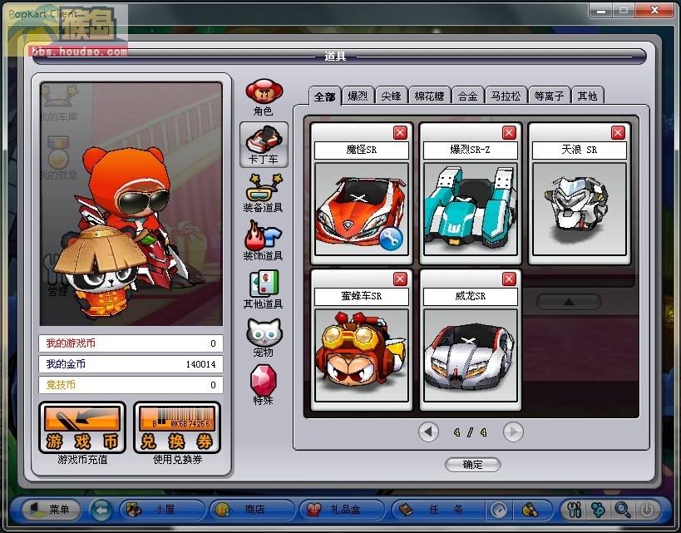Click the character with kart preview

coord(131,204)
